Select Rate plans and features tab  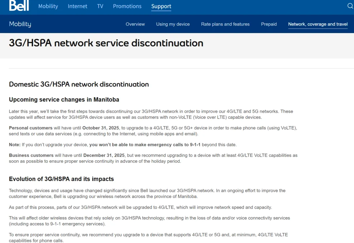(225, 24)
